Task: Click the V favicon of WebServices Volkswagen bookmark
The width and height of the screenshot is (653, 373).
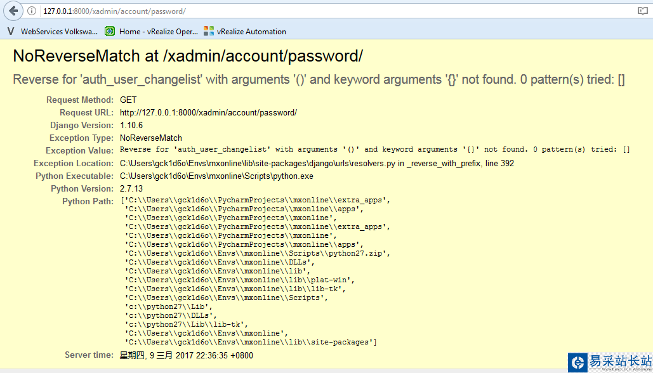Action: pos(11,31)
